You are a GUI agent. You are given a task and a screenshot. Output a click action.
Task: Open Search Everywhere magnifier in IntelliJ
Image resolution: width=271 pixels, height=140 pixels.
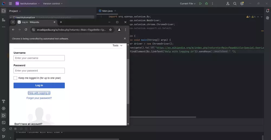[235, 4]
